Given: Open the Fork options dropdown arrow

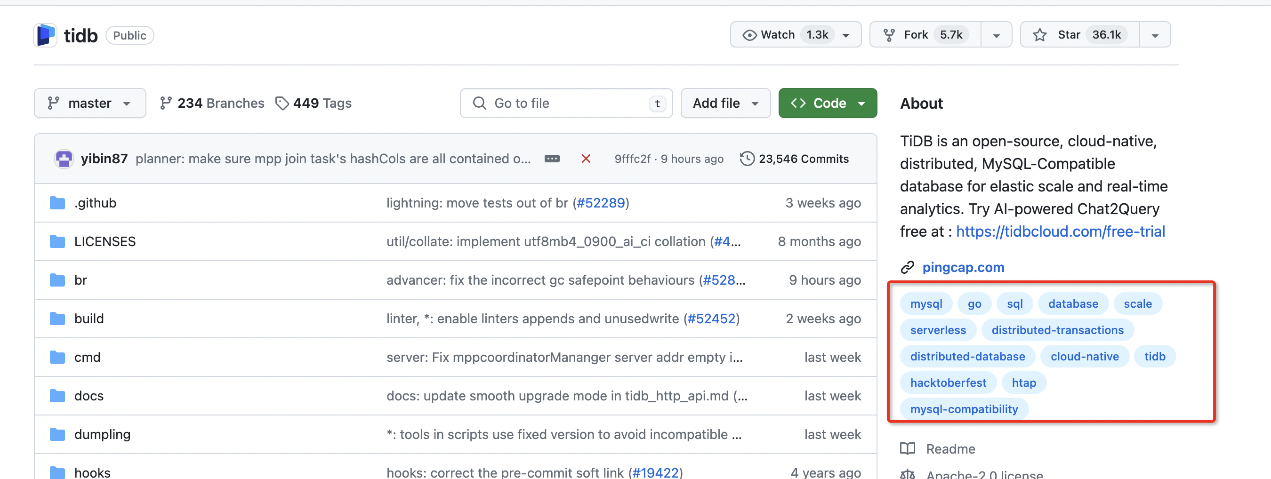Looking at the screenshot, I should (x=996, y=35).
